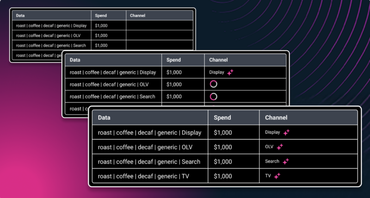The image size is (370, 198).
Task: Select the Data column header in front table
Action: point(105,118)
